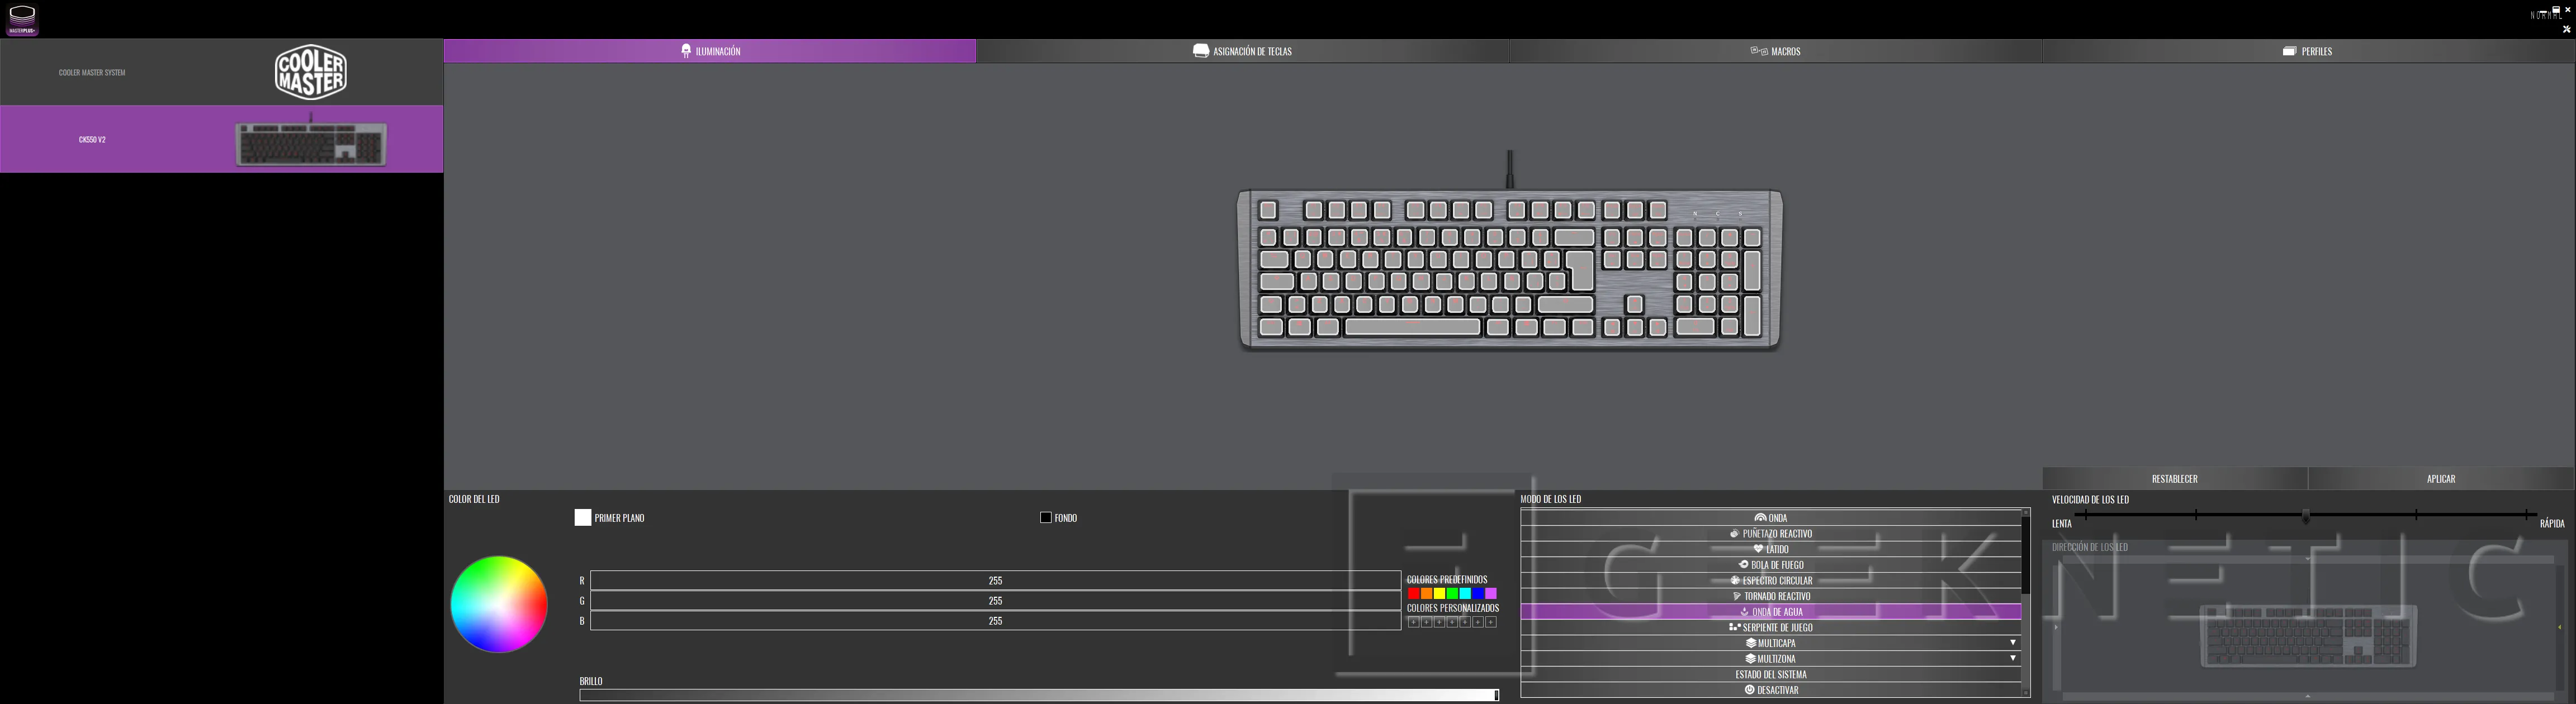Pick the yellow predefined color
This screenshot has height=704, width=2576.
coord(1440,593)
